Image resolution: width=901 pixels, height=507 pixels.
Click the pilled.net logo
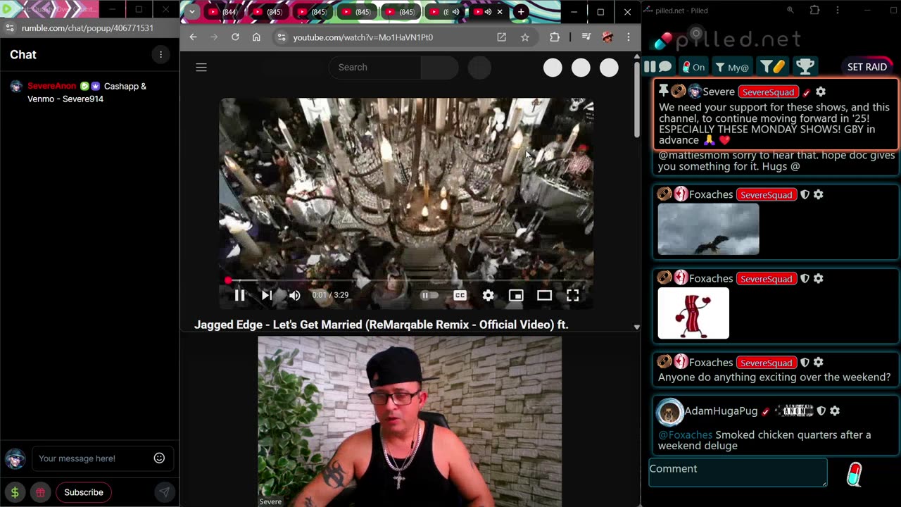(728, 39)
